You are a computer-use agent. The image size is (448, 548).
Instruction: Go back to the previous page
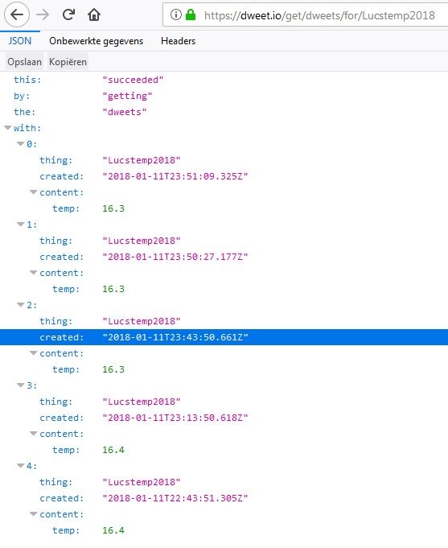pos(16,14)
